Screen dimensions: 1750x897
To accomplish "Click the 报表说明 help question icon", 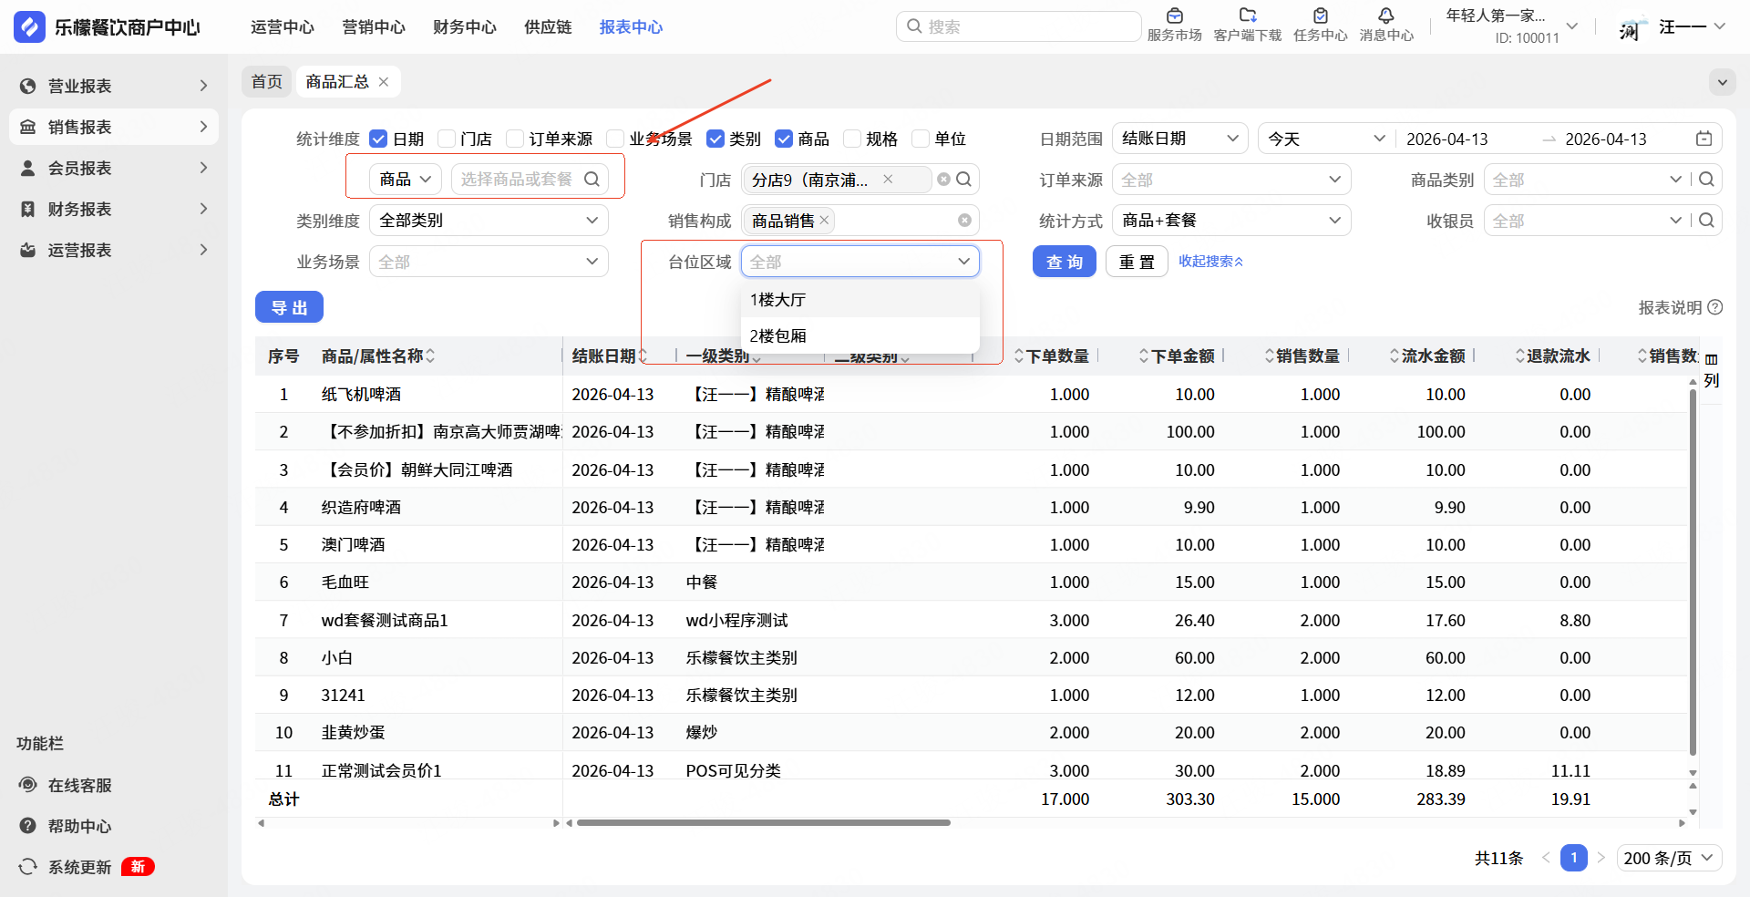I will pyautogui.click(x=1715, y=307).
